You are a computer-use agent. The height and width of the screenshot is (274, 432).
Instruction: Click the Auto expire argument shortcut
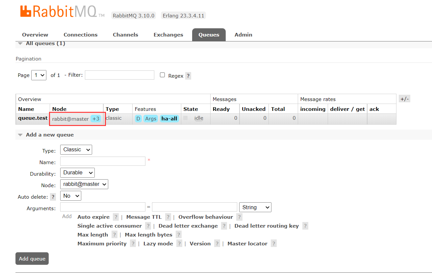click(93, 217)
